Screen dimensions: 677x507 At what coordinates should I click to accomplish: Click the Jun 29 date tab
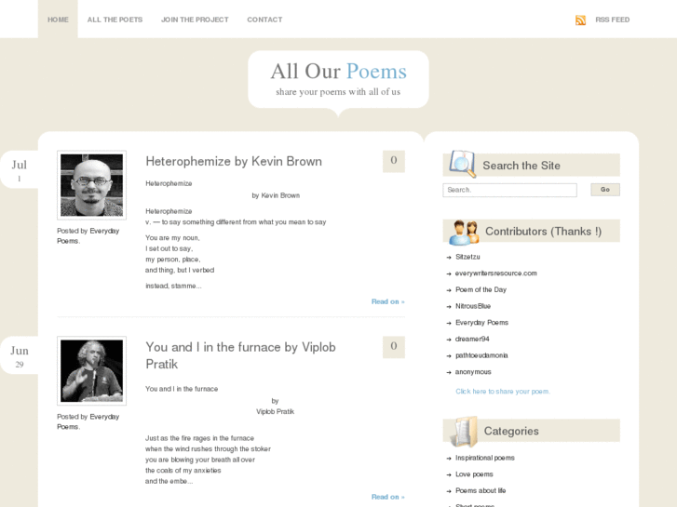click(x=19, y=355)
